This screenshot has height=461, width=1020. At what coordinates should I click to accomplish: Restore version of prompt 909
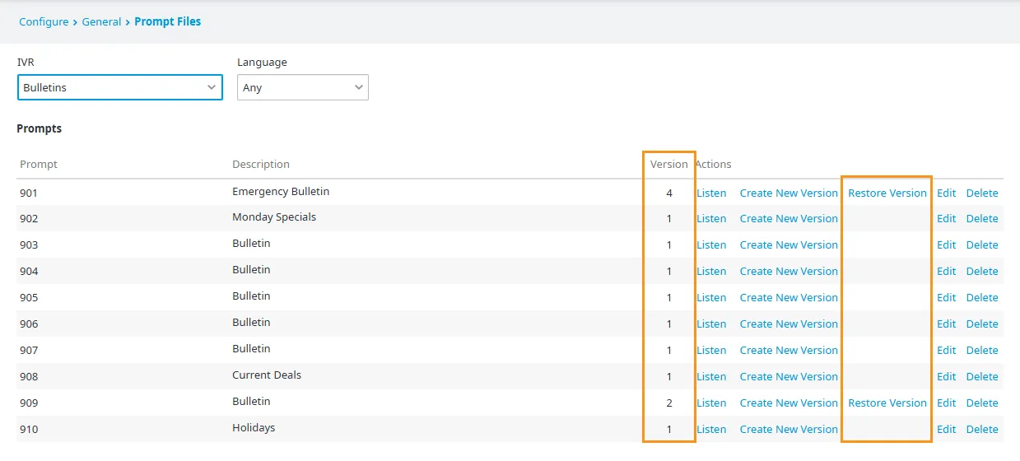[x=887, y=403]
